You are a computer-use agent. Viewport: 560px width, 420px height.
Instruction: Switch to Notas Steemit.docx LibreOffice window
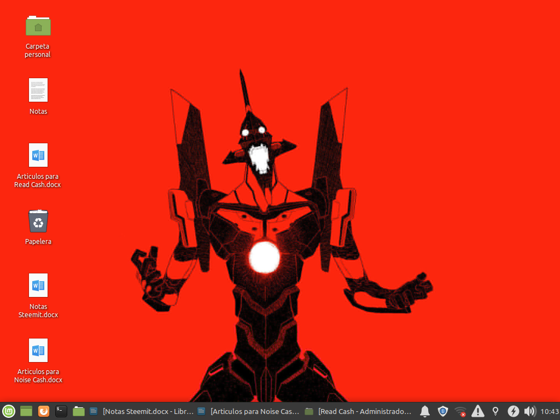point(142,411)
